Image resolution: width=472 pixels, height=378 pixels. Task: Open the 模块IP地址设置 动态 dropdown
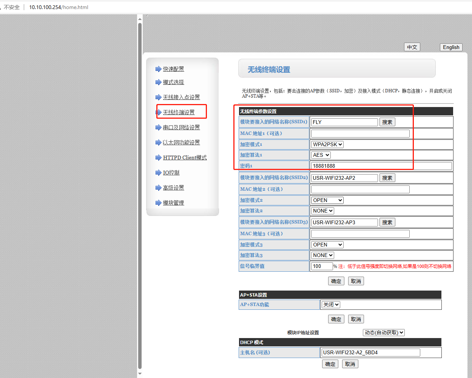(384, 332)
